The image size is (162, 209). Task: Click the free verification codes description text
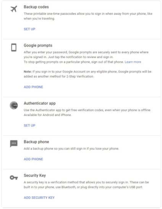(x=87, y=113)
